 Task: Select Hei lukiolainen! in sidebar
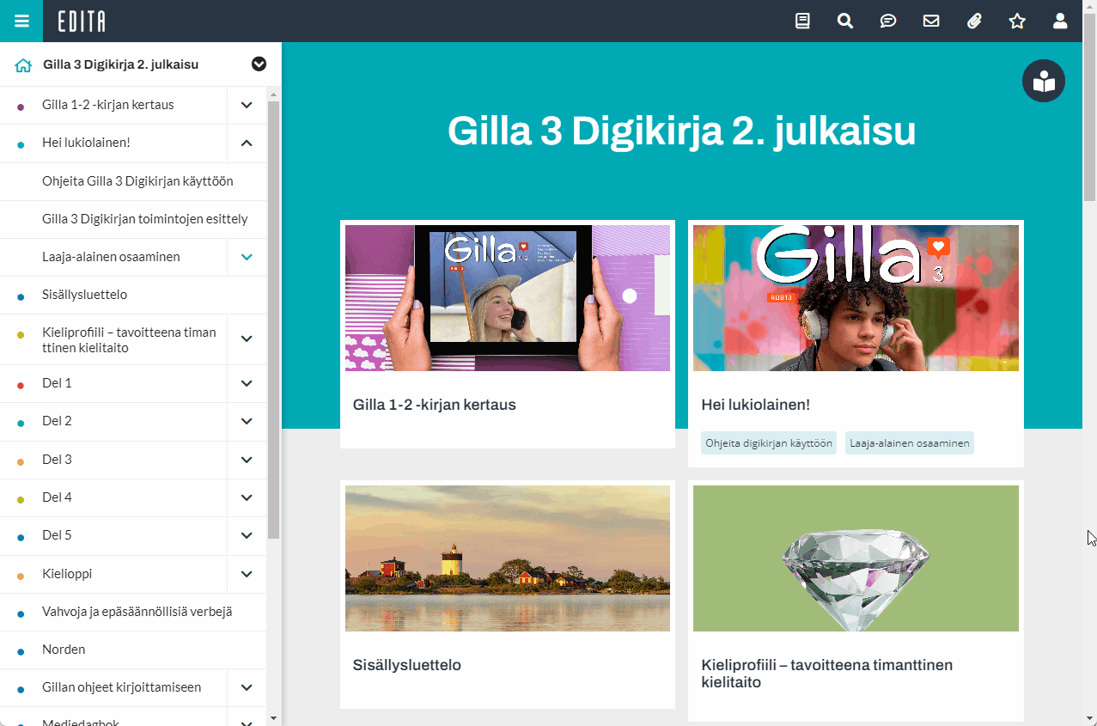[x=86, y=143]
